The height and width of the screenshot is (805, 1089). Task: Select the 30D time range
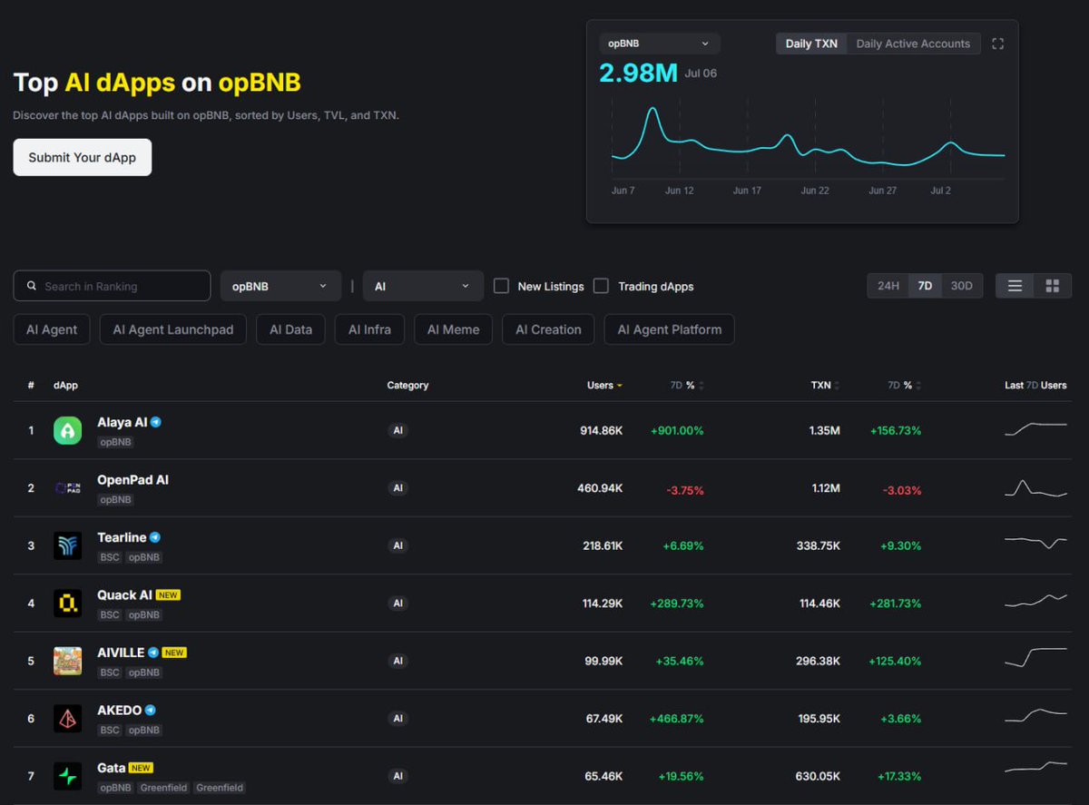(x=961, y=286)
